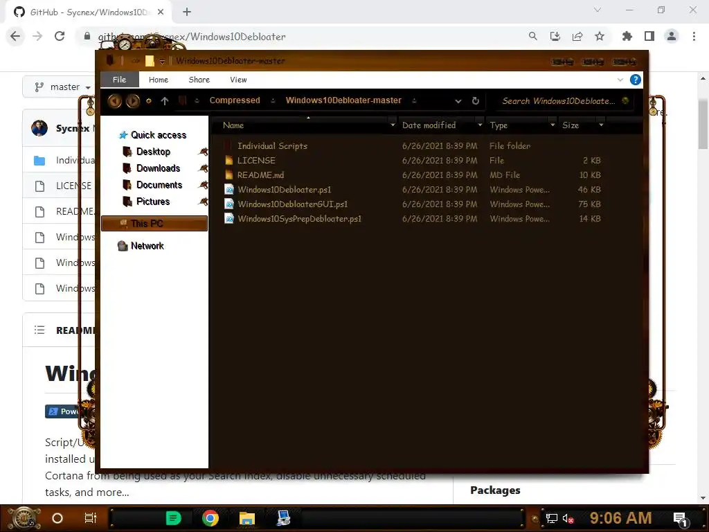Screen dimensions: 709x532
Task: Open Explorer help question mark icon
Action: point(635,80)
